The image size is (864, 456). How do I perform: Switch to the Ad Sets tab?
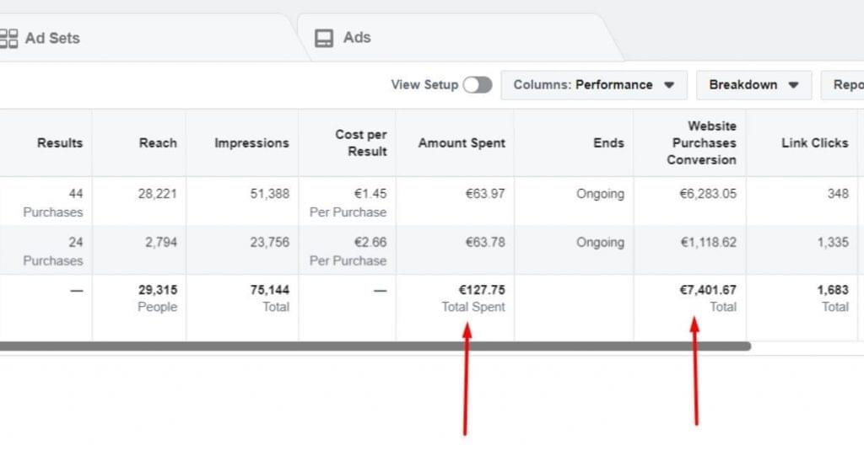[52, 38]
